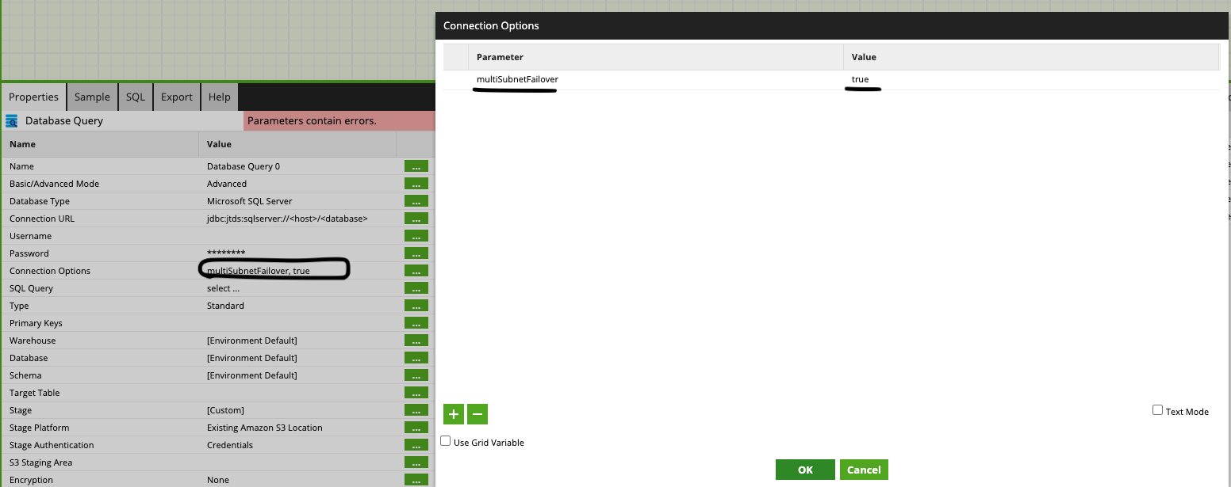This screenshot has height=487, width=1231.
Task: Open the Database Type editor ellipsis icon
Action: point(416,200)
